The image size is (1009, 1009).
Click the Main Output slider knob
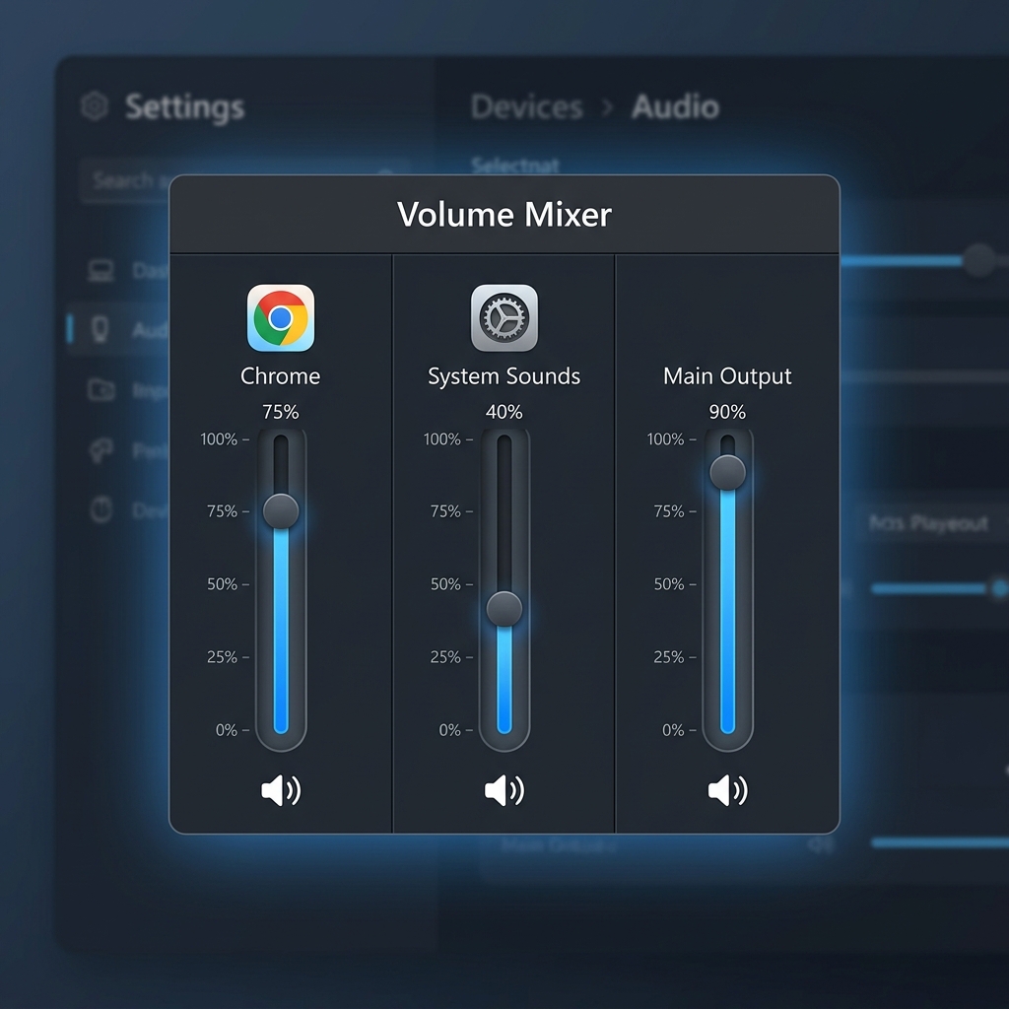click(x=727, y=472)
